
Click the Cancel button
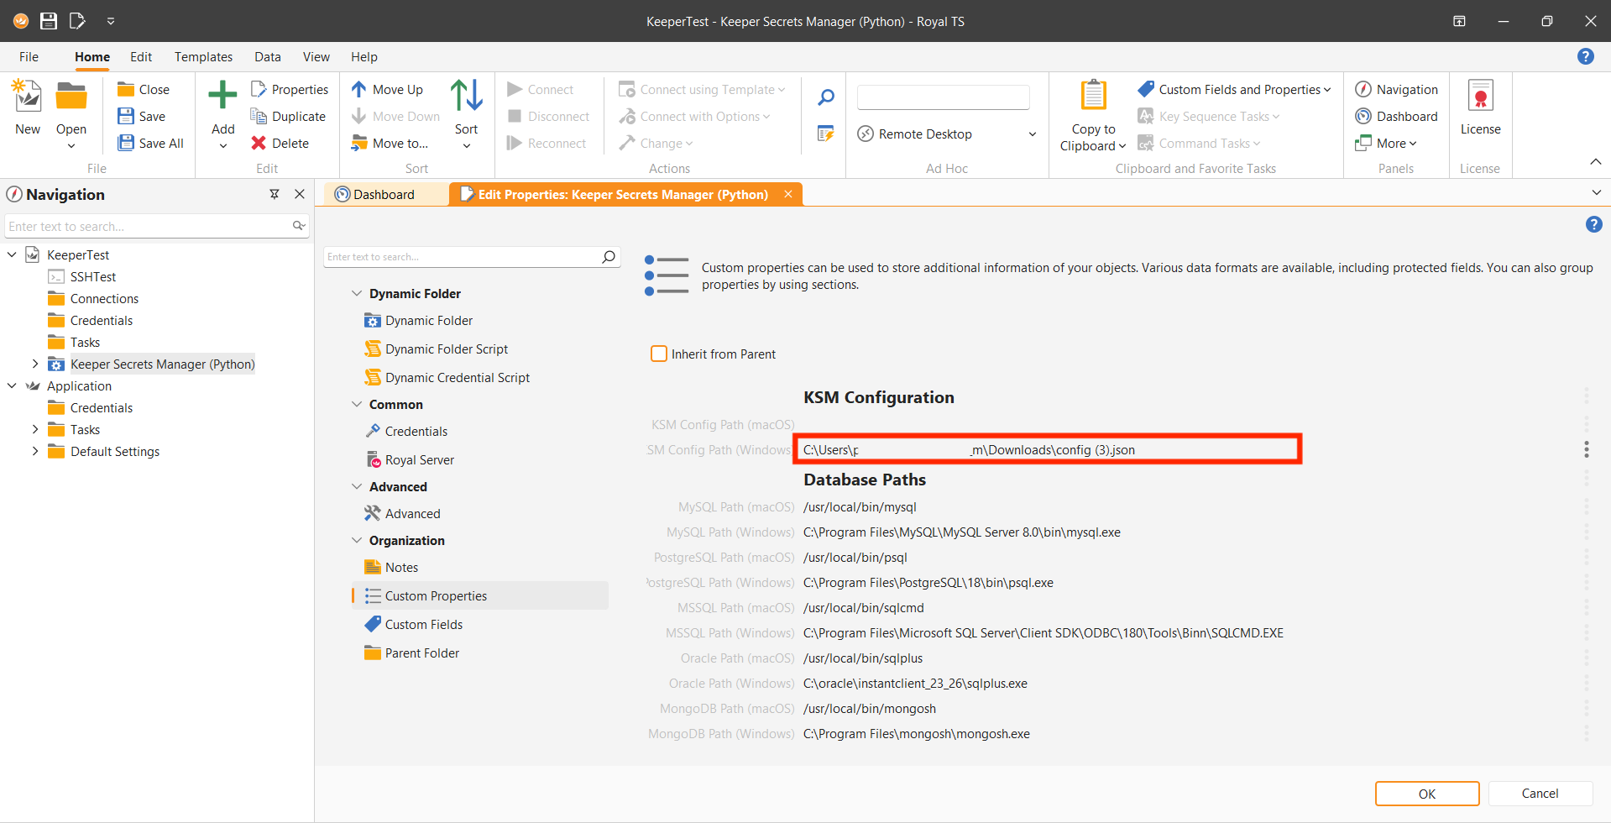1540,794
